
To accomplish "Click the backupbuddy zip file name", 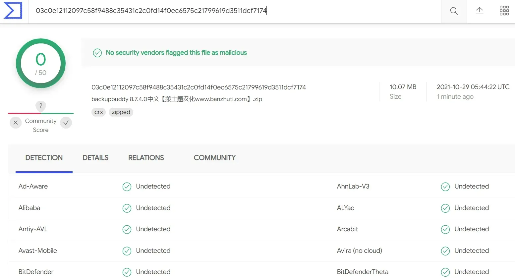I will 177,99.
